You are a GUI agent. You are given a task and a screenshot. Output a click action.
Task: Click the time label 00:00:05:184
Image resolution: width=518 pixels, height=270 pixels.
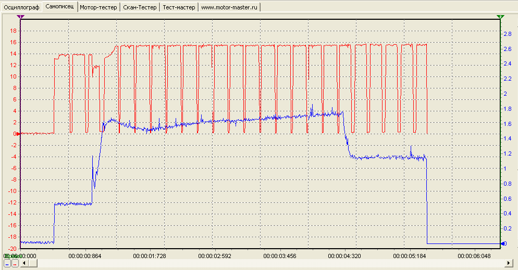tap(410, 256)
